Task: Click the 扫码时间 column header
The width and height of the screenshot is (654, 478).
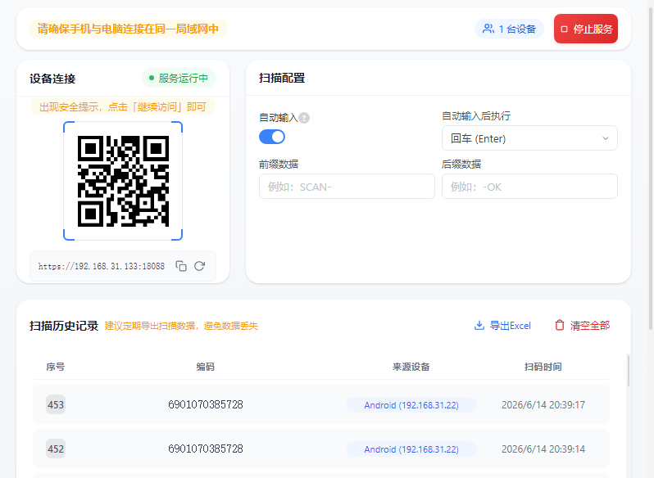Action: (543, 367)
